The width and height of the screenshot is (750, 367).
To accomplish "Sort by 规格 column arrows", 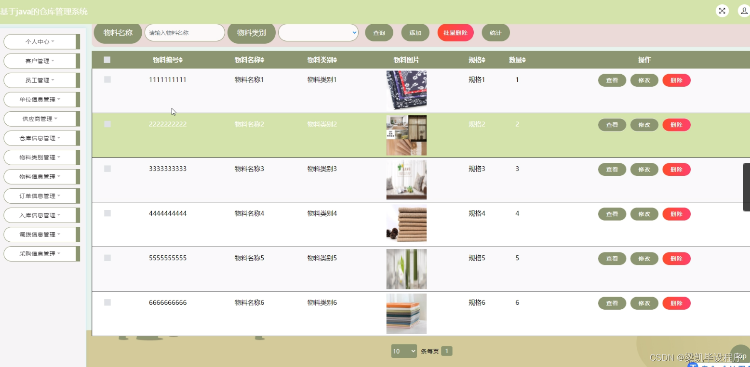I will click(x=483, y=60).
